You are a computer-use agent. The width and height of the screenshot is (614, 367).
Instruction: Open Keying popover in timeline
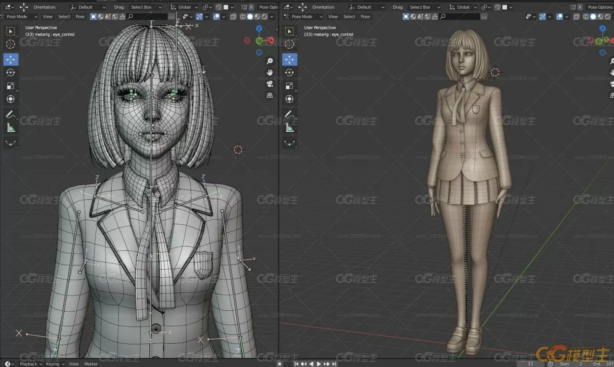55,364
